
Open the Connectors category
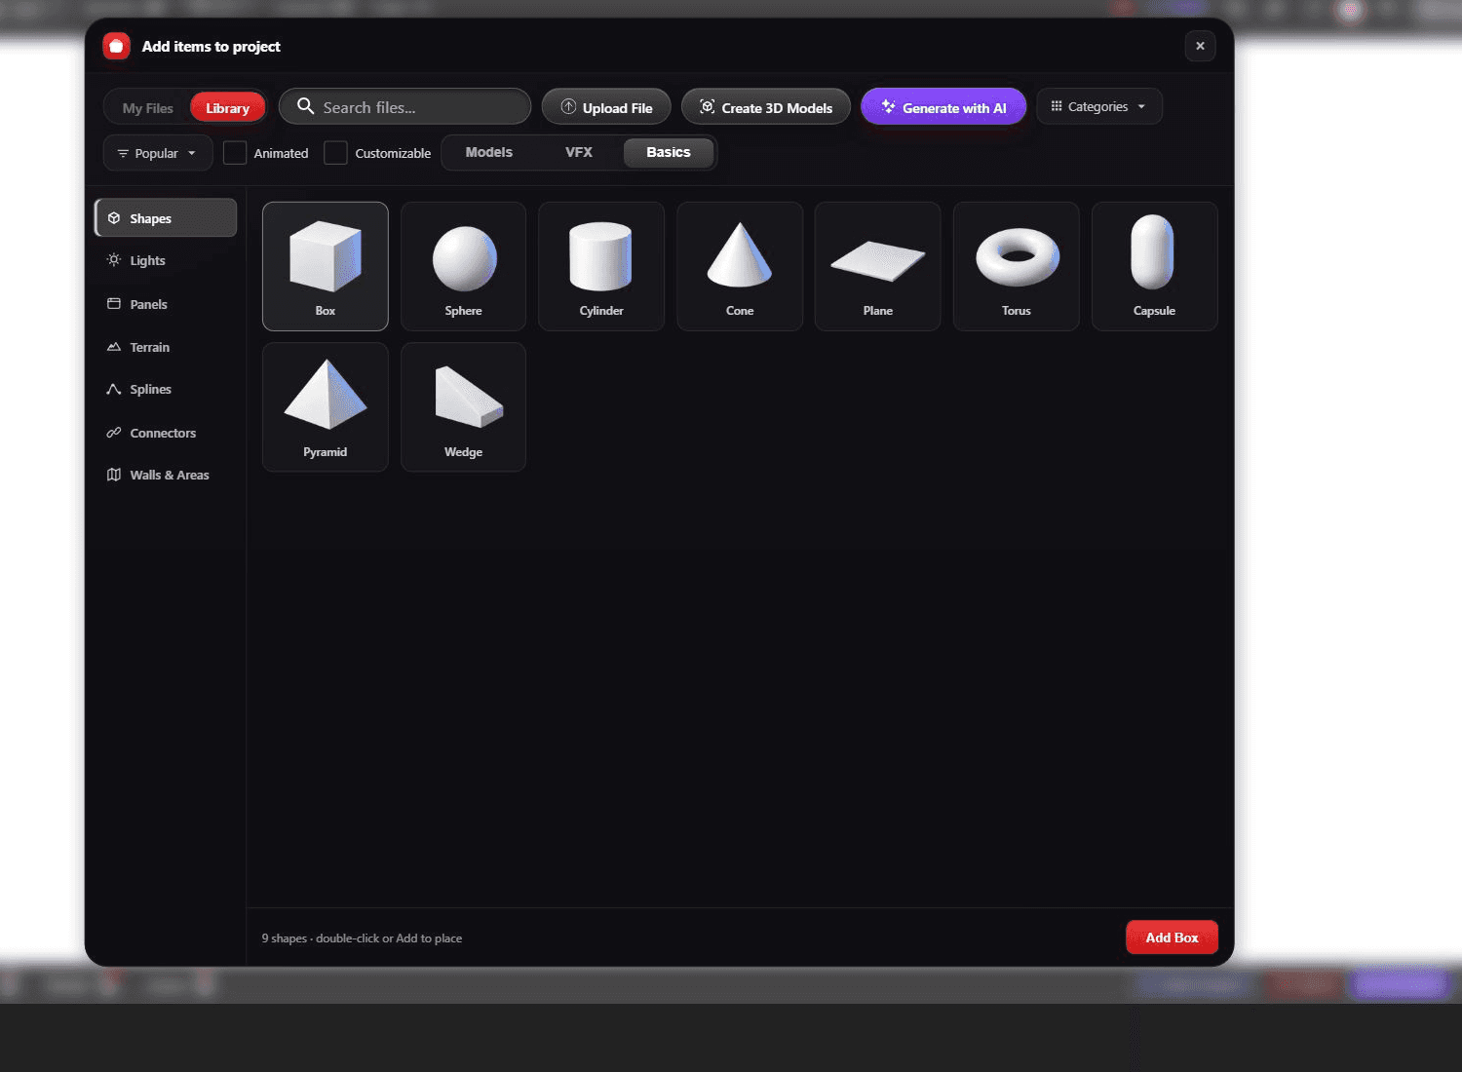(x=166, y=433)
